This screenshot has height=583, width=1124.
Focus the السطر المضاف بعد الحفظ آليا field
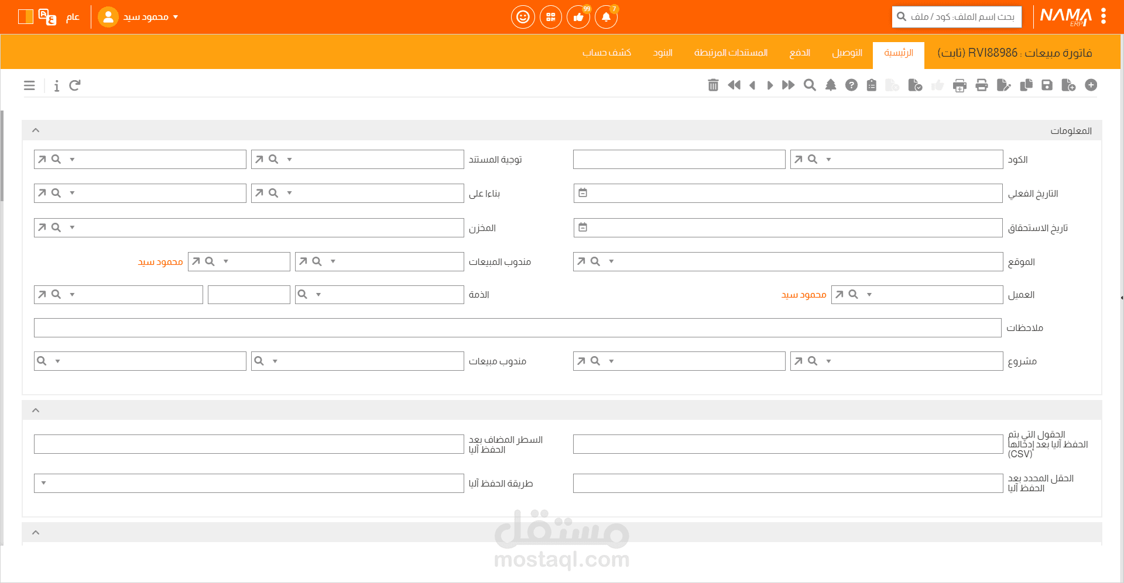pyautogui.click(x=249, y=444)
